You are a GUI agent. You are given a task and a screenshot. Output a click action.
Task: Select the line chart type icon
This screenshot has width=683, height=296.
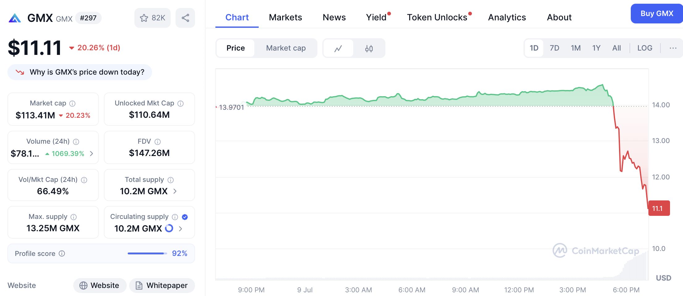click(x=338, y=48)
